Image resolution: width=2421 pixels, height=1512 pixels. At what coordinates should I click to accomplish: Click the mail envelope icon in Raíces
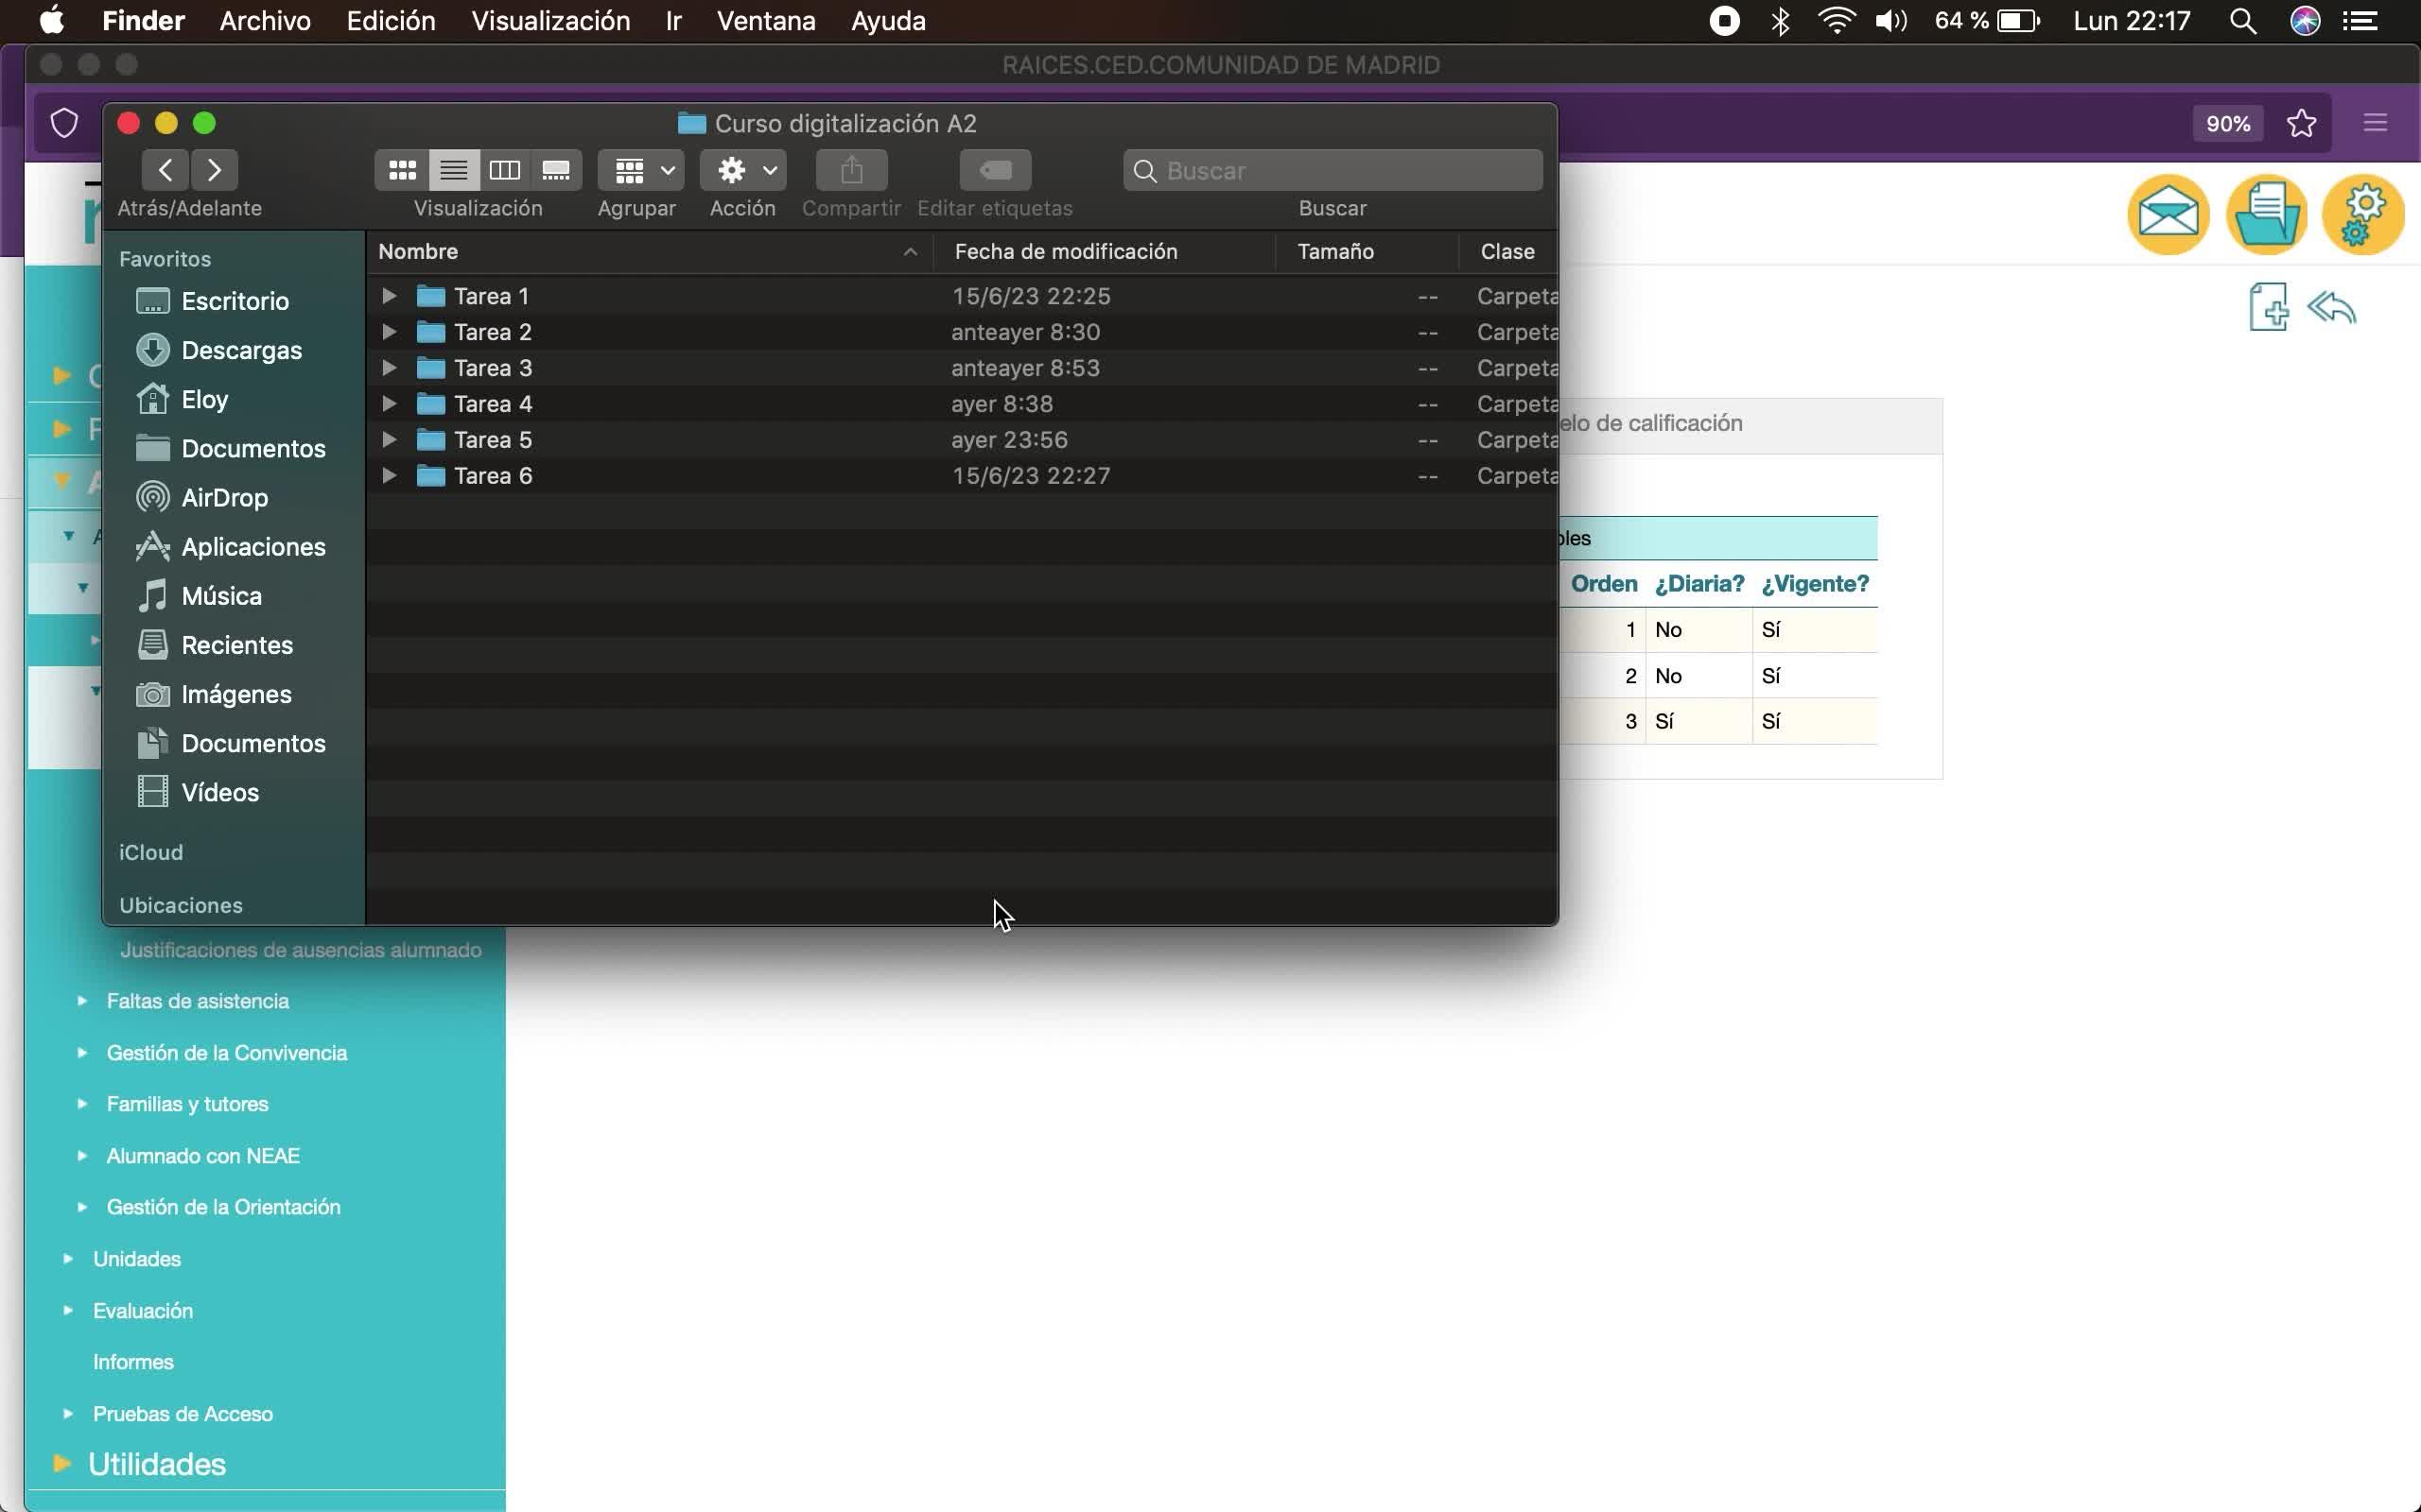tap(2167, 214)
